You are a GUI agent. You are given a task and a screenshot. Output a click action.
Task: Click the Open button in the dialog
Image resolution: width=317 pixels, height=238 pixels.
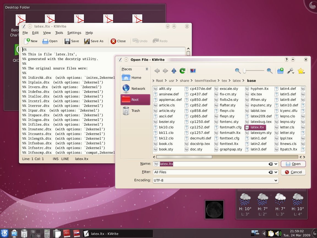pyautogui.click(x=293, y=164)
